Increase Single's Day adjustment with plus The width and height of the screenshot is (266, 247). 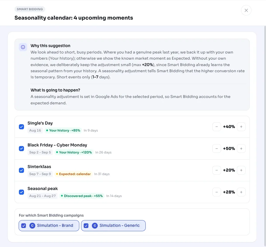click(241, 127)
